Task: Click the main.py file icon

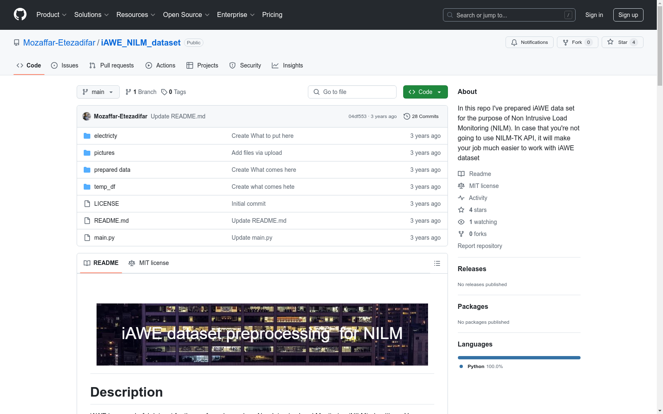Action: click(x=87, y=238)
